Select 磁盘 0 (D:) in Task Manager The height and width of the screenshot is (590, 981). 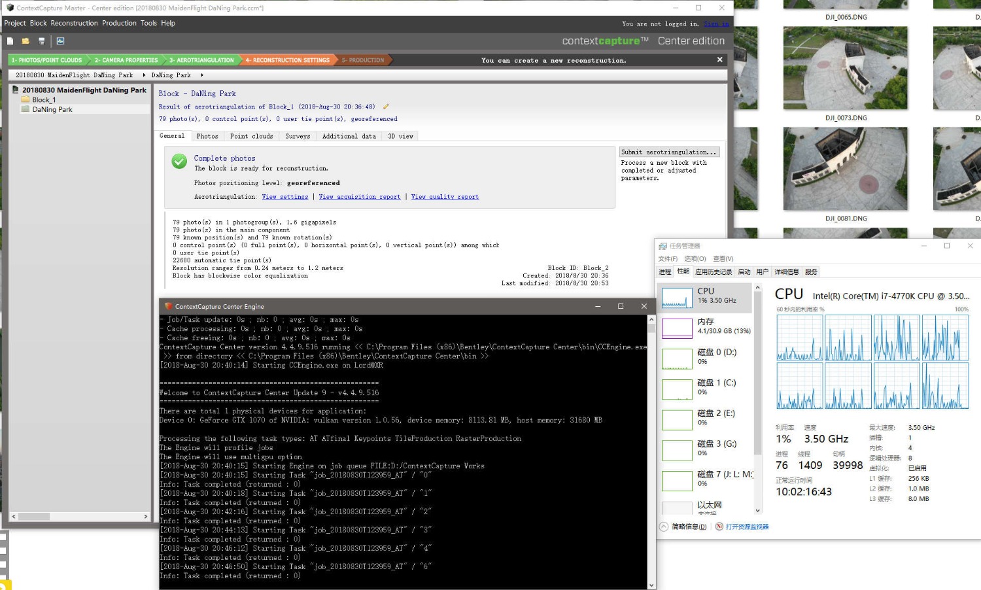click(x=706, y=358)
